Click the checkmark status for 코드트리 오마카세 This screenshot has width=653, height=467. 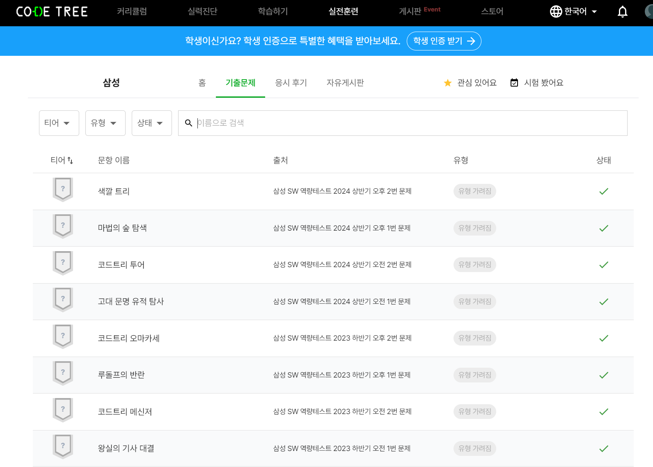point(604,338)
